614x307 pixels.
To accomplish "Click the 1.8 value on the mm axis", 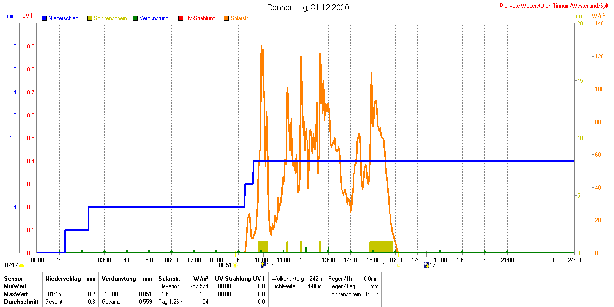I will tap(13, 46).
